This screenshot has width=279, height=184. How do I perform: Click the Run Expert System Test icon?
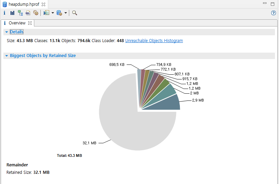coord(46,13)
